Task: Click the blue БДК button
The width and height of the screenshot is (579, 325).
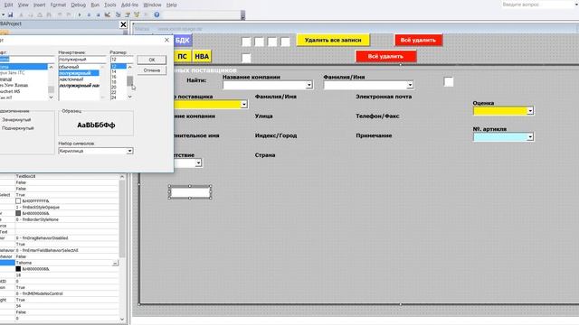Action: (183, 40)
